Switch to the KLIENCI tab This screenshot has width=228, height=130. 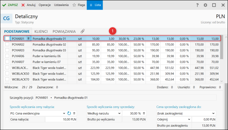[x=41, y=31]
